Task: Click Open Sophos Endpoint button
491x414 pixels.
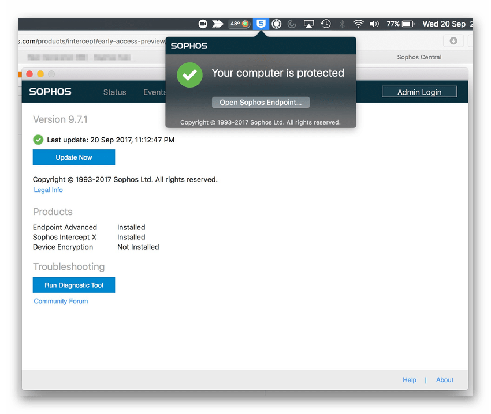Action: 261,102
